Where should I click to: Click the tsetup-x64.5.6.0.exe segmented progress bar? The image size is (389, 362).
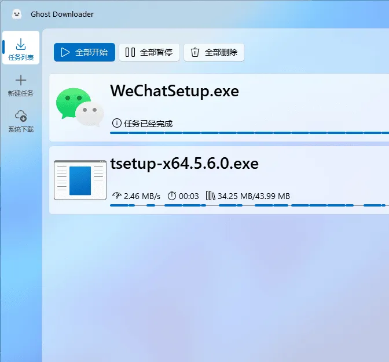[x=249, y=205]
